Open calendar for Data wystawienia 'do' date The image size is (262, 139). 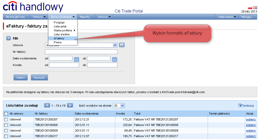114,59
